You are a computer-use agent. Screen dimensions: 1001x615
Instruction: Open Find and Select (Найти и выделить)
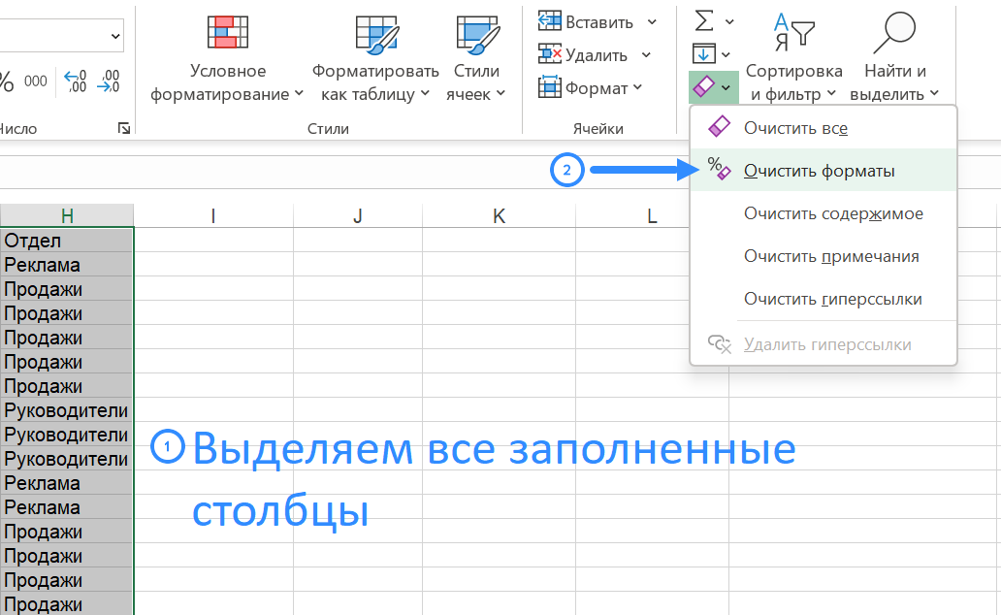tap(894, 33)
